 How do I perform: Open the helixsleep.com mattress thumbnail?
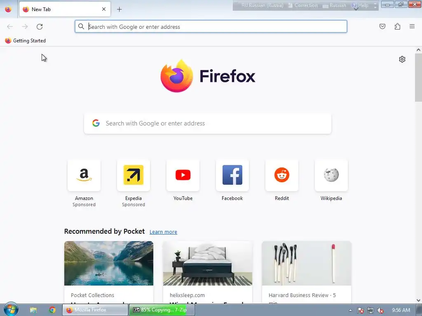tap(208, 263)
